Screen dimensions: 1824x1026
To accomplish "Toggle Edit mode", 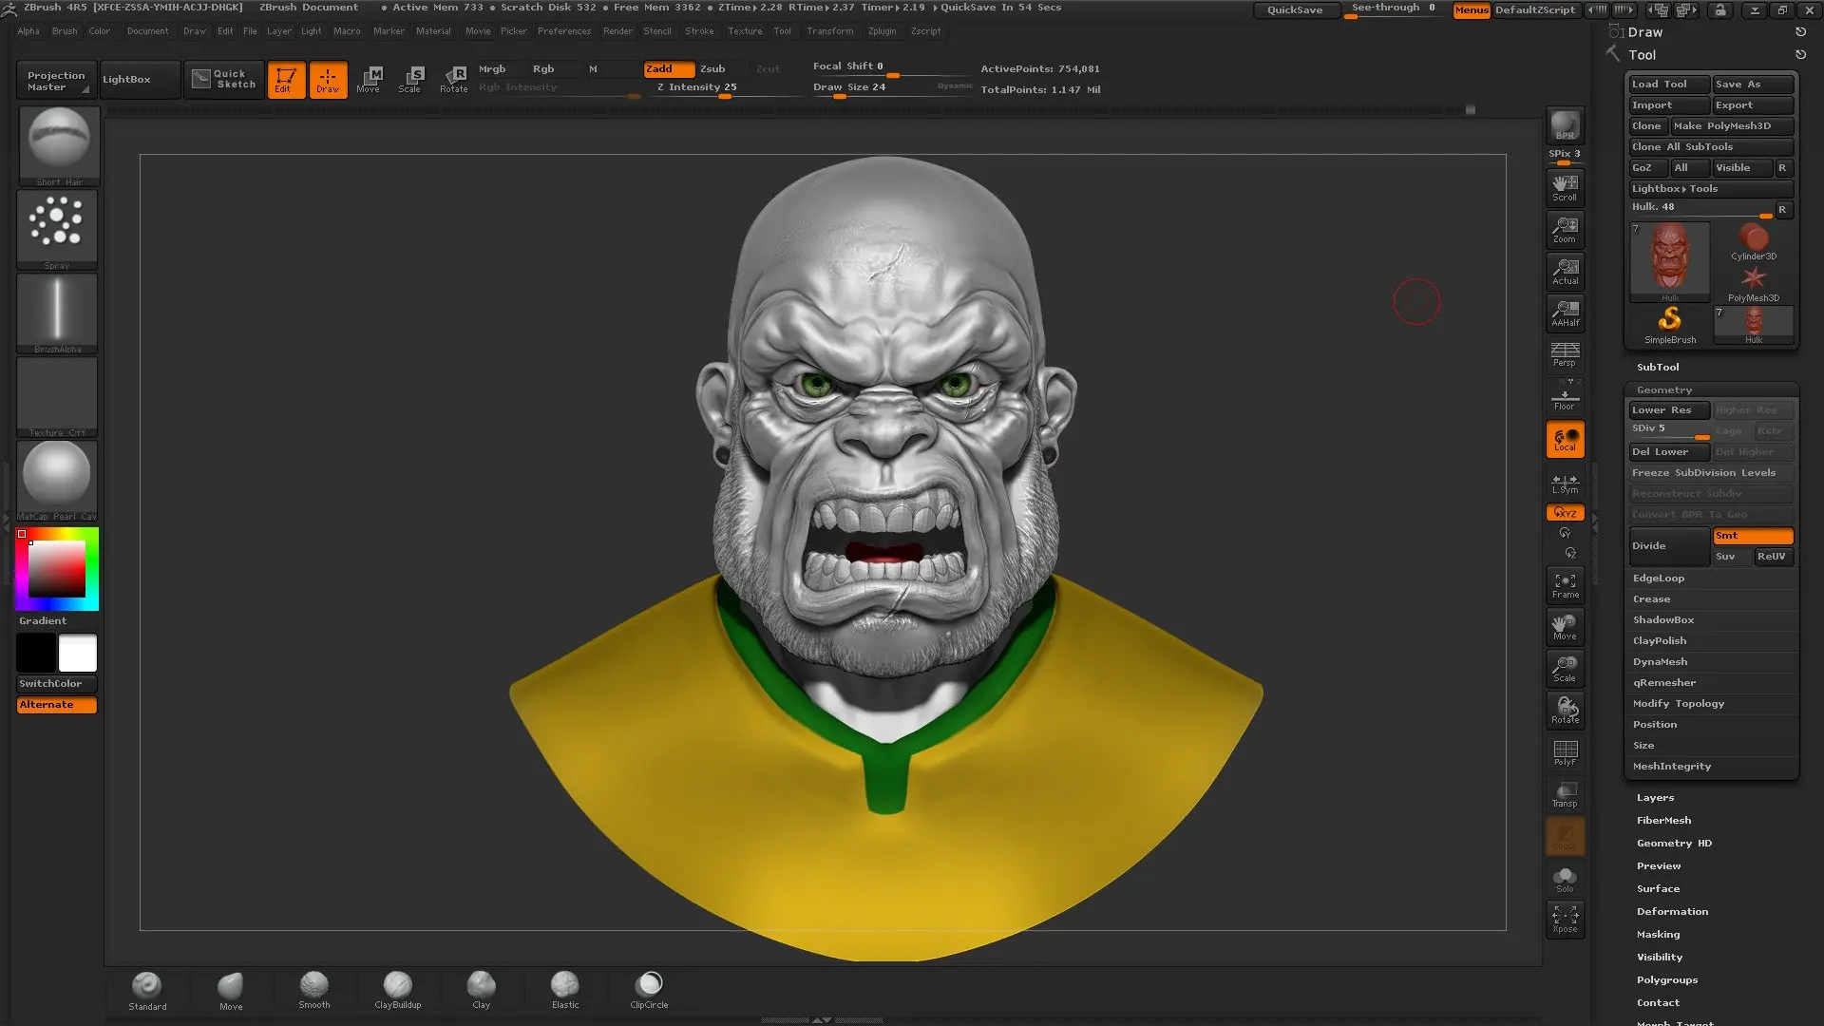I will pos(286,80).
